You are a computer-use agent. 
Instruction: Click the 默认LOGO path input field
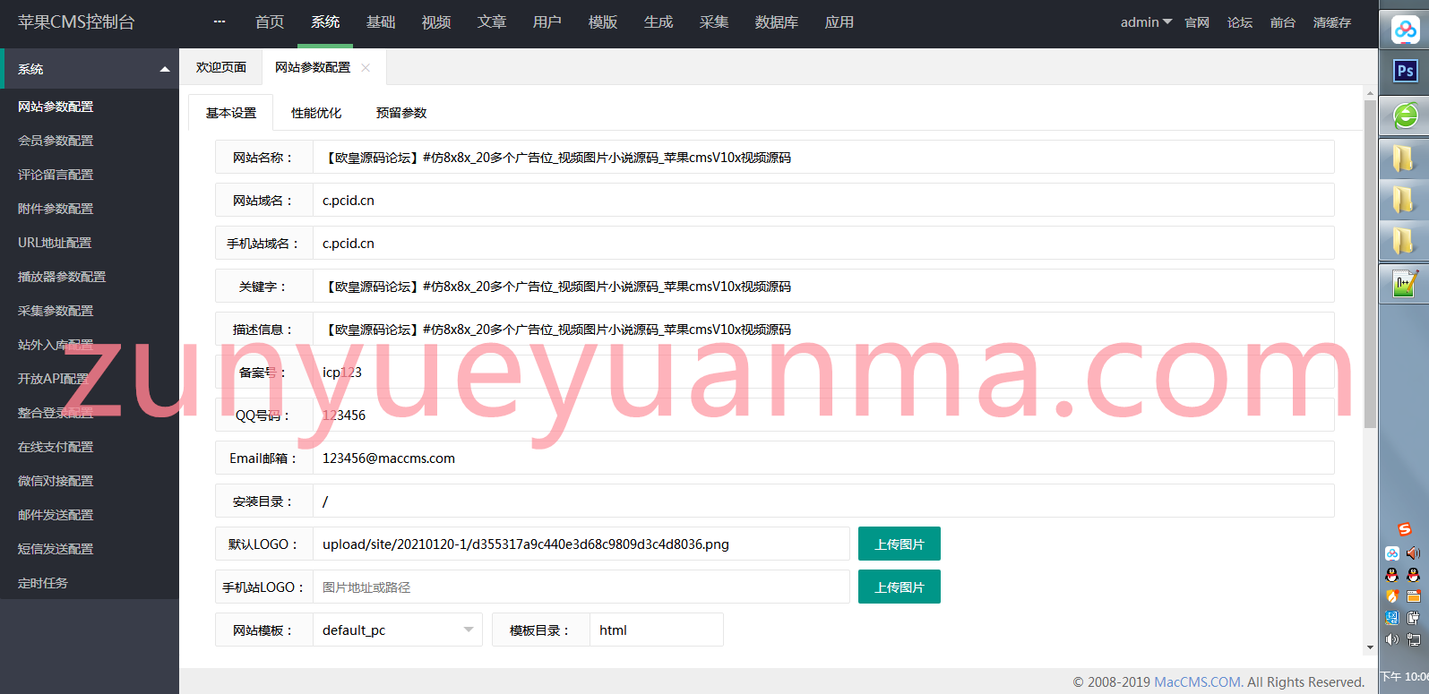(x=581, y=544)
